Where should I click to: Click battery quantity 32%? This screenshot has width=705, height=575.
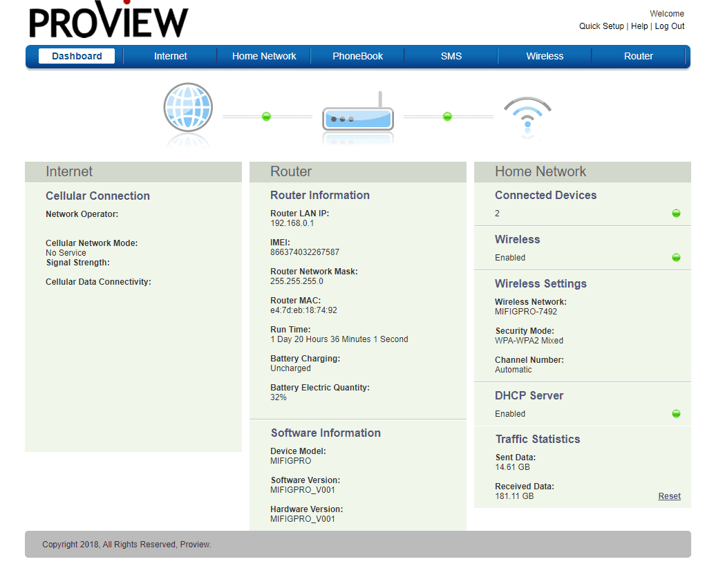pyautogui.click(x=279, y=397)
